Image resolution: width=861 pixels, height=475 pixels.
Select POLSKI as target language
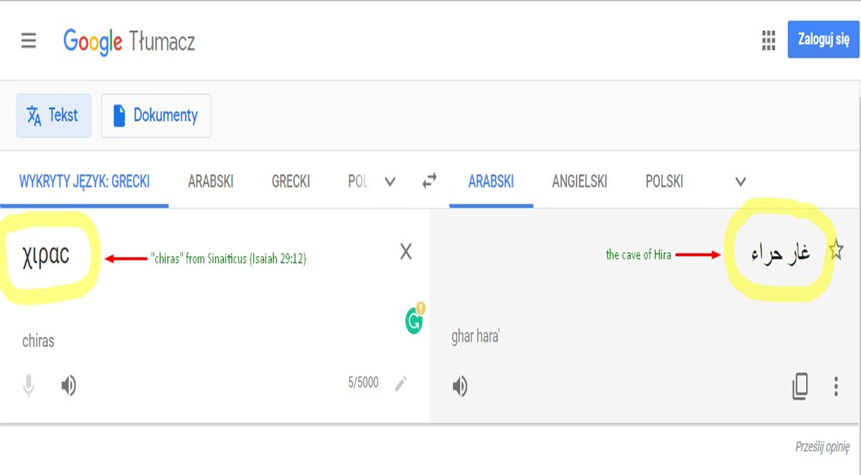(664, 182)
